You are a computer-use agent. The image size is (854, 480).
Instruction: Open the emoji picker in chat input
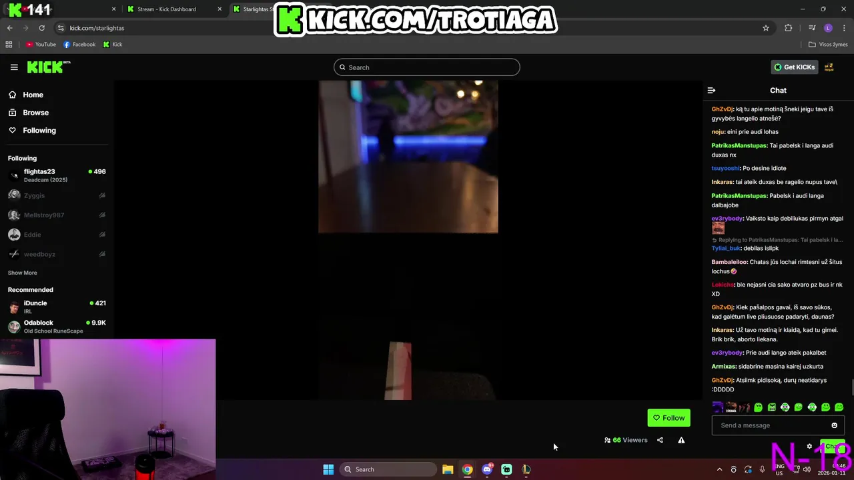pos(834,425)
